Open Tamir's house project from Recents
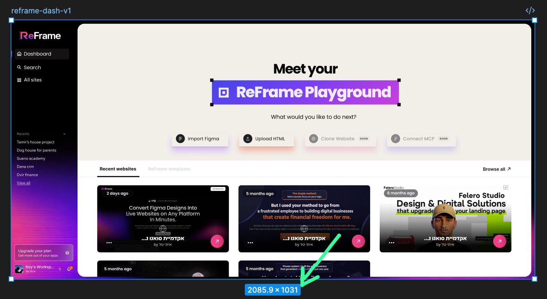Screen dimensions: 547x299 point(36,142)
